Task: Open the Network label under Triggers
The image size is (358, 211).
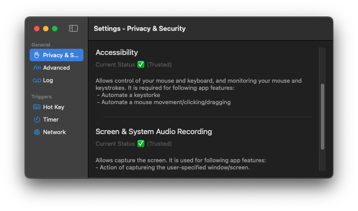Action: pos(54,132)
